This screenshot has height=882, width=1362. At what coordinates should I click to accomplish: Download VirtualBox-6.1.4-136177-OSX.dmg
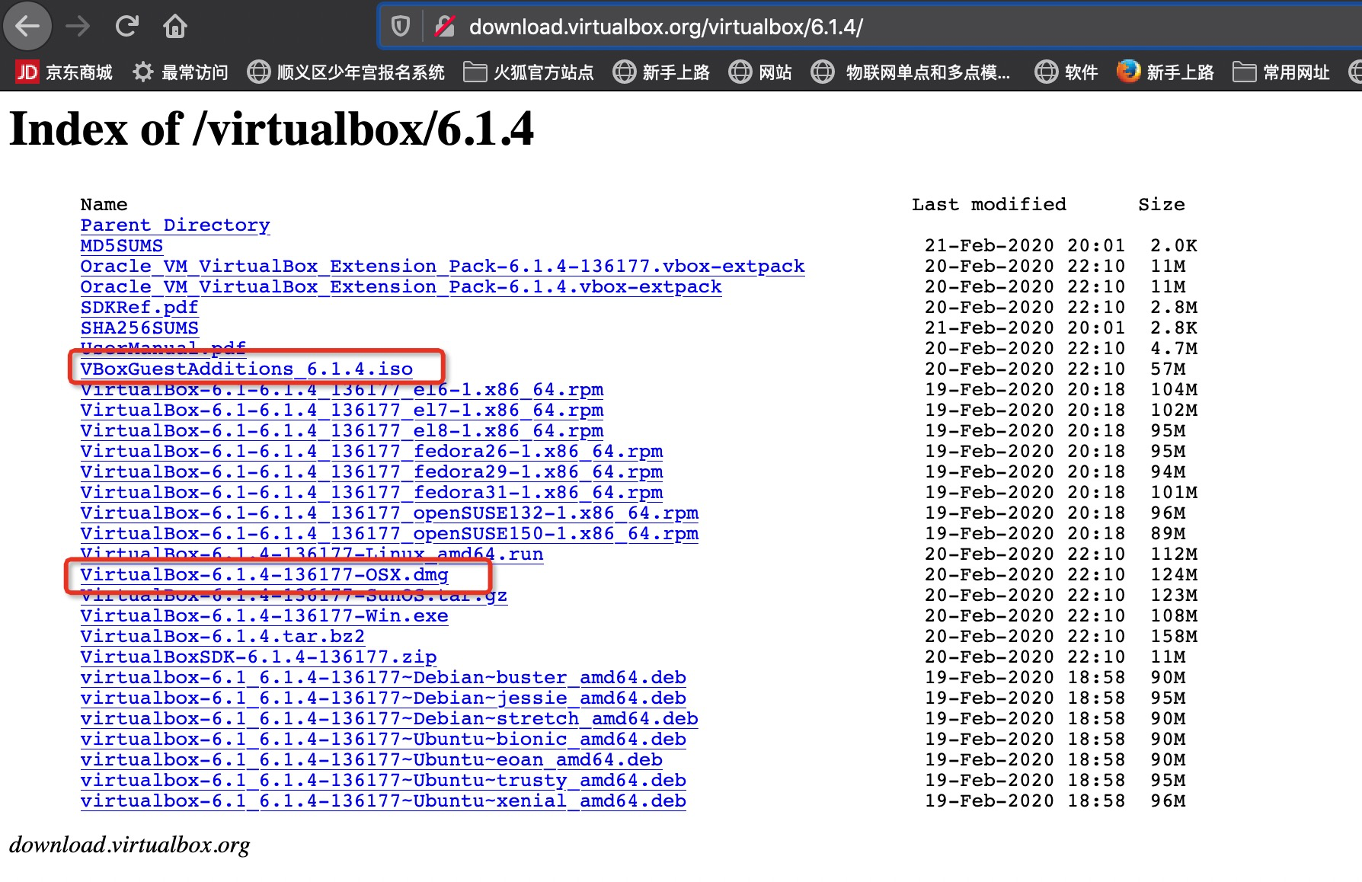coord(264,575)
